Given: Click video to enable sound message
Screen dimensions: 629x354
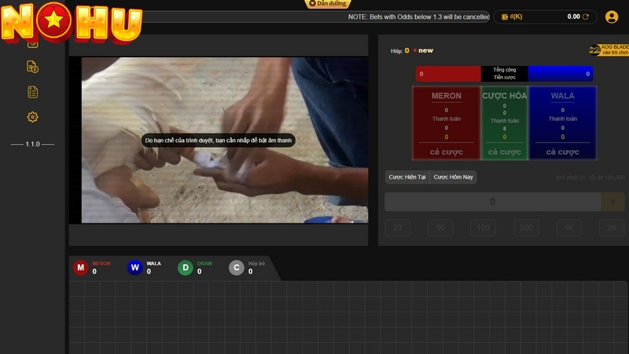Looking at the screenshot, I should pos(219,141).
